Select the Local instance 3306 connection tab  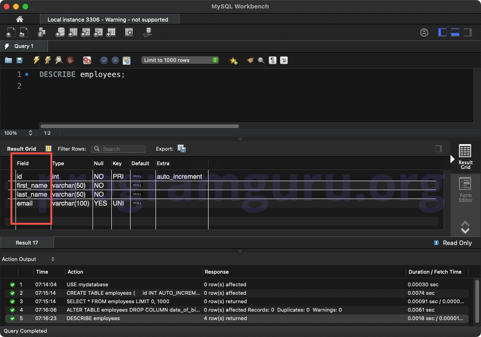click(109, 19)
